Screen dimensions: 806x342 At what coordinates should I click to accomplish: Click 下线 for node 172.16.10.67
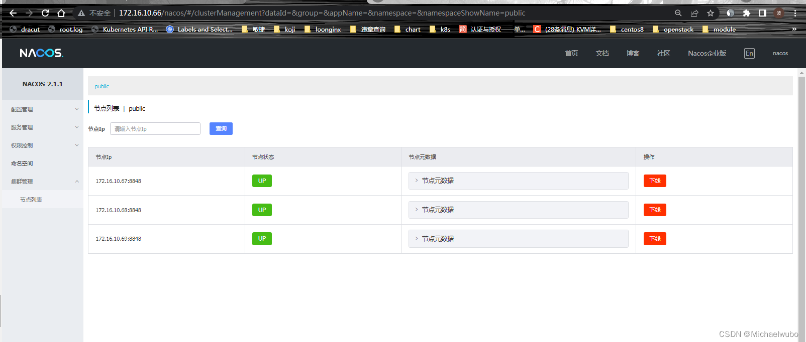coord(655,181)
